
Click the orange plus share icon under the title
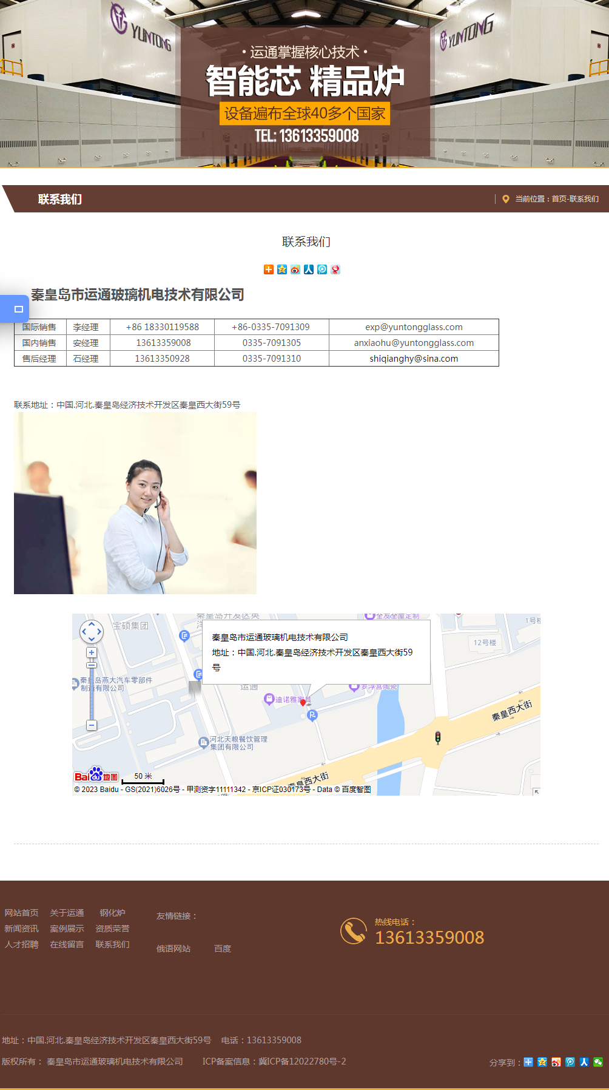[269, 269]
